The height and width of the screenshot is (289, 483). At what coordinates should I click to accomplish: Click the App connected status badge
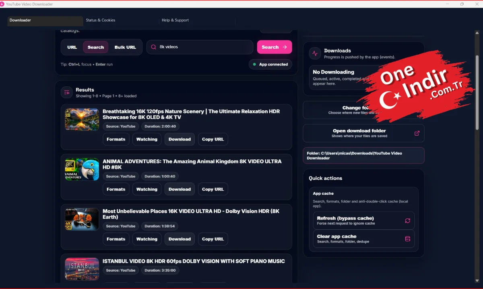point(270,64)
